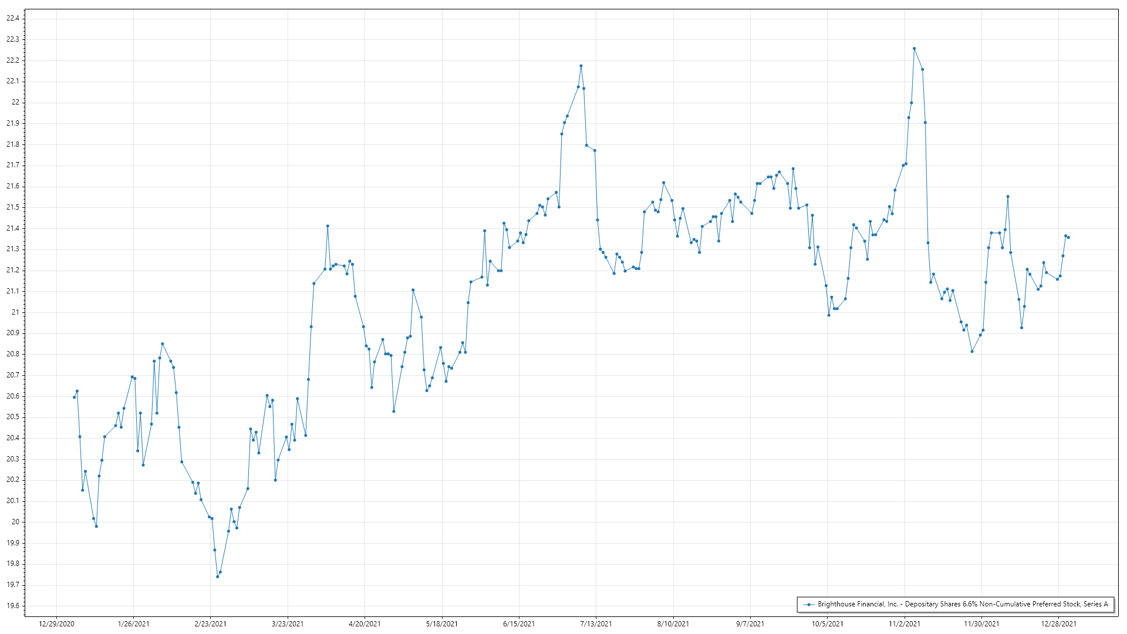Select the 2/23/2021 x-axis date label

pos(210,623)
